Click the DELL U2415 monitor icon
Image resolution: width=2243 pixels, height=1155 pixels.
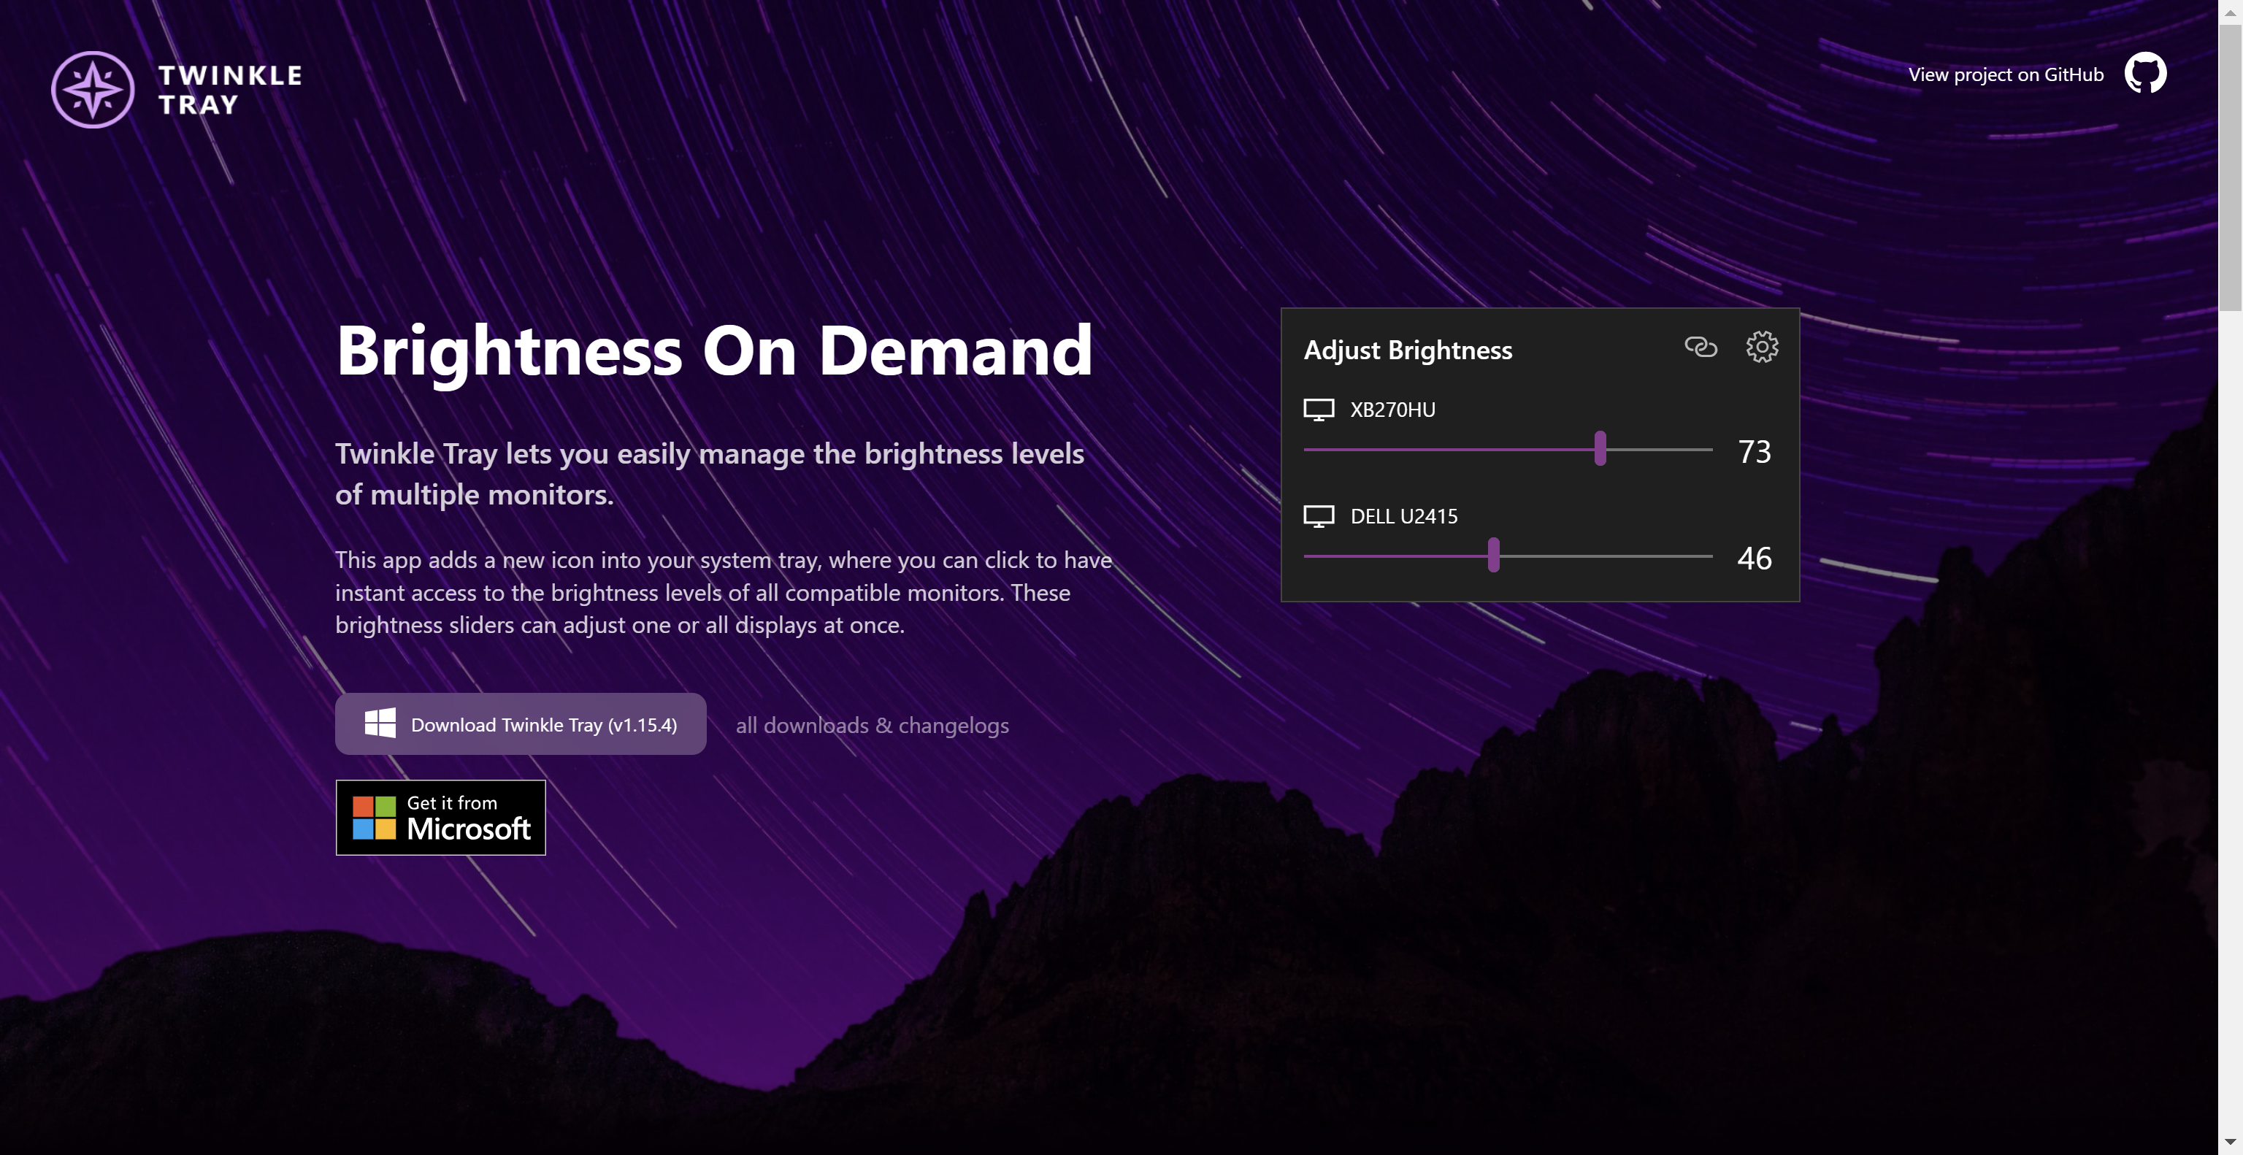[x=1319, y=517]
